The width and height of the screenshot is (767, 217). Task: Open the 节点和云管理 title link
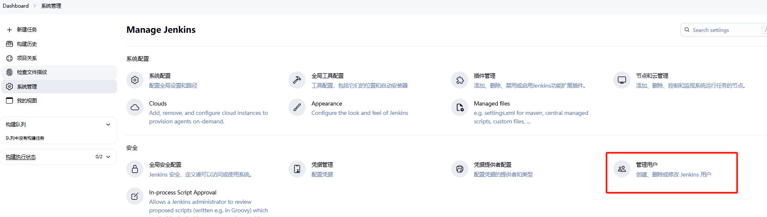652,76
